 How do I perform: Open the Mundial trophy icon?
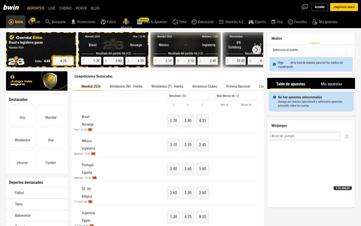126,22
